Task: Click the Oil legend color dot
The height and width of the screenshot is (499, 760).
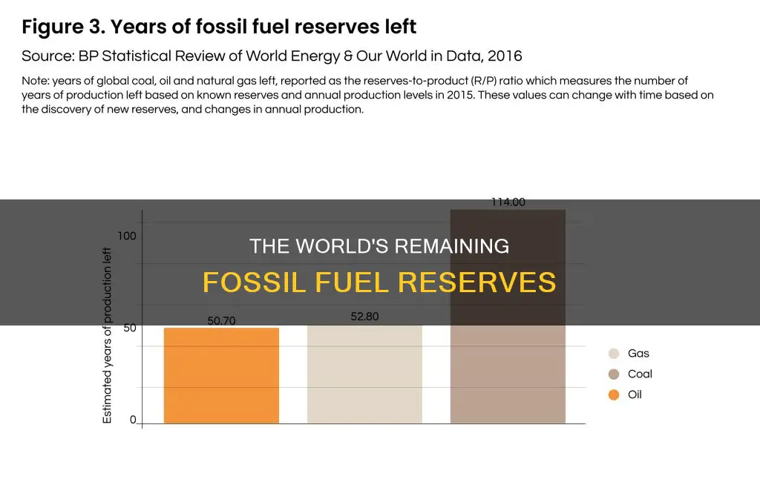Action: (x=614, y=395)
